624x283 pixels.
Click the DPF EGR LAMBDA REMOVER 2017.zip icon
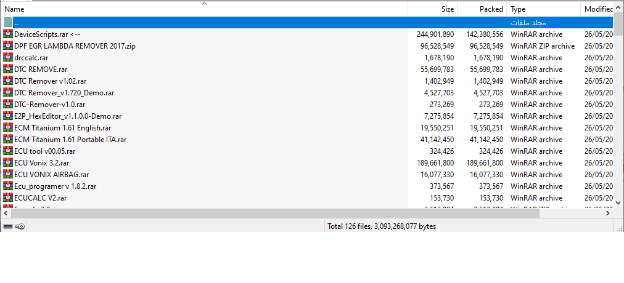(x=8, y=46)
